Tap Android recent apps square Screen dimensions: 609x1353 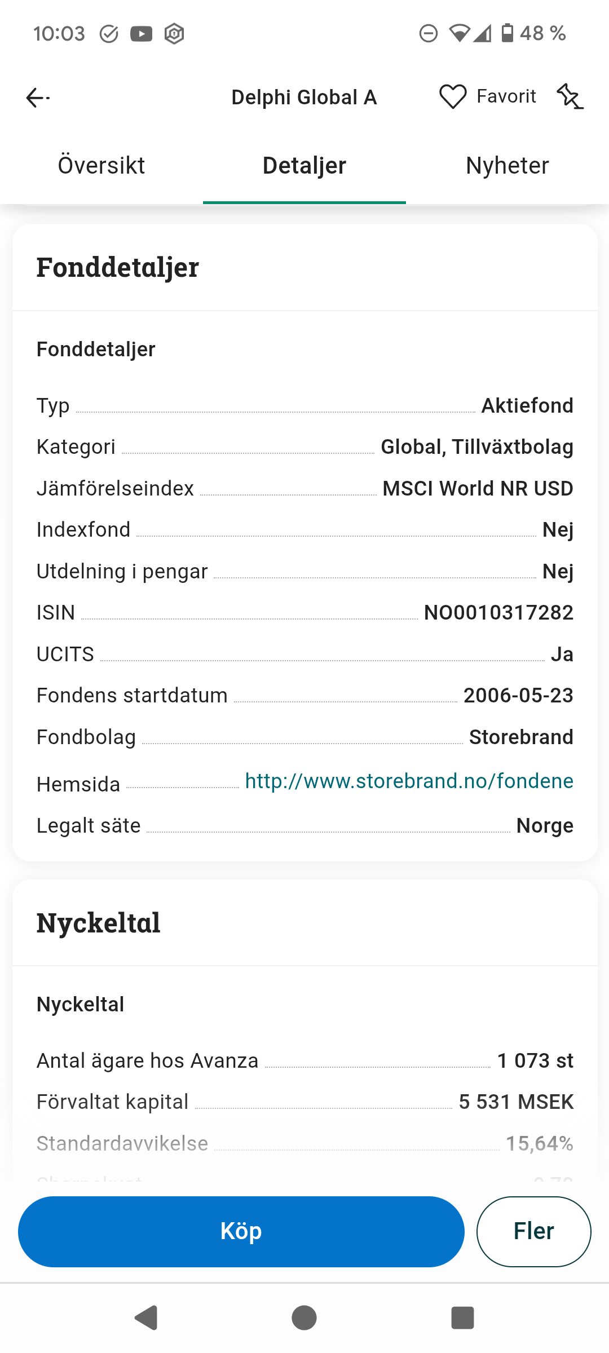point(462,1318)
